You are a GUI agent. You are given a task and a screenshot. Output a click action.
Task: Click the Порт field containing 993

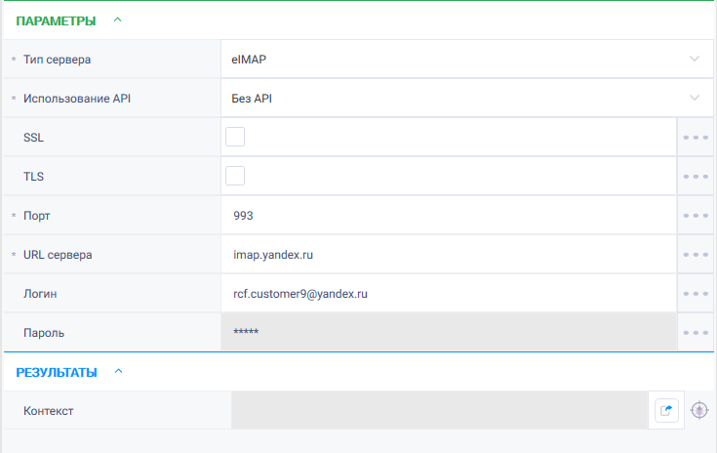click(449, 216)
